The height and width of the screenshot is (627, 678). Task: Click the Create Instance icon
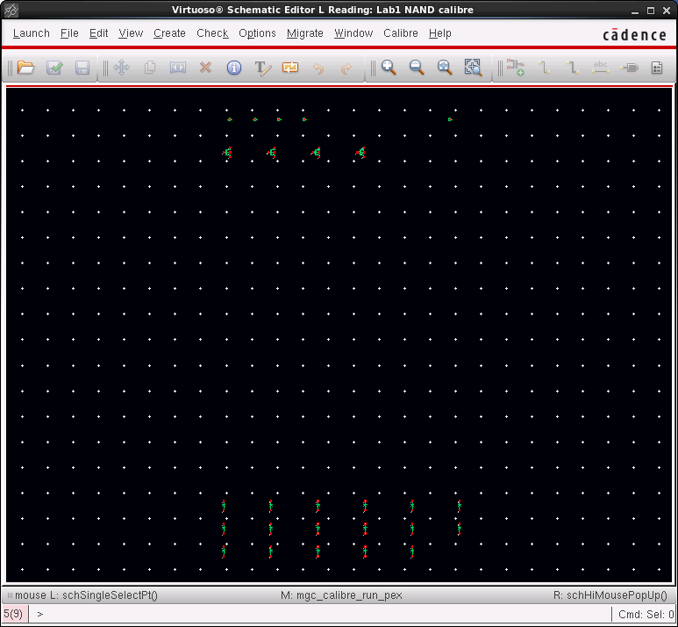tap(516, 68)
